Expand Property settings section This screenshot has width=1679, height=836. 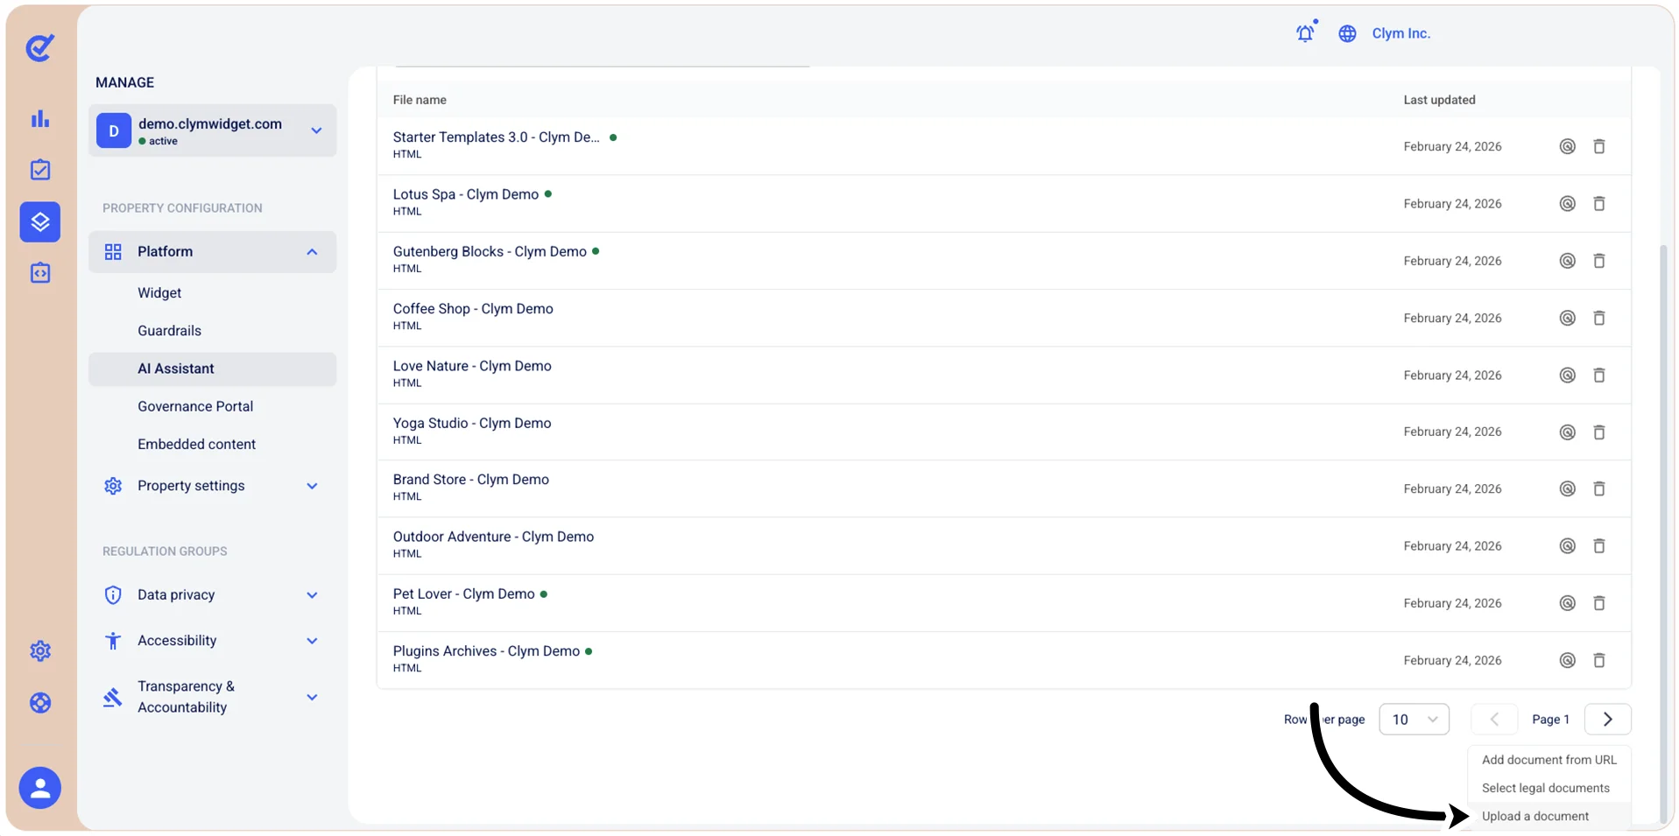click(212, 486)
